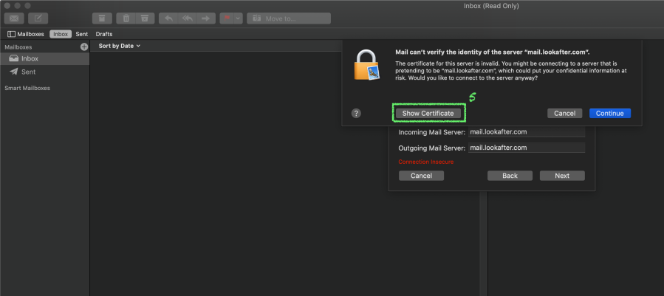Expand the Sort by Date menu
This screenshot has height=296, width=664.
pyautogui.click(x=119, y=46)
